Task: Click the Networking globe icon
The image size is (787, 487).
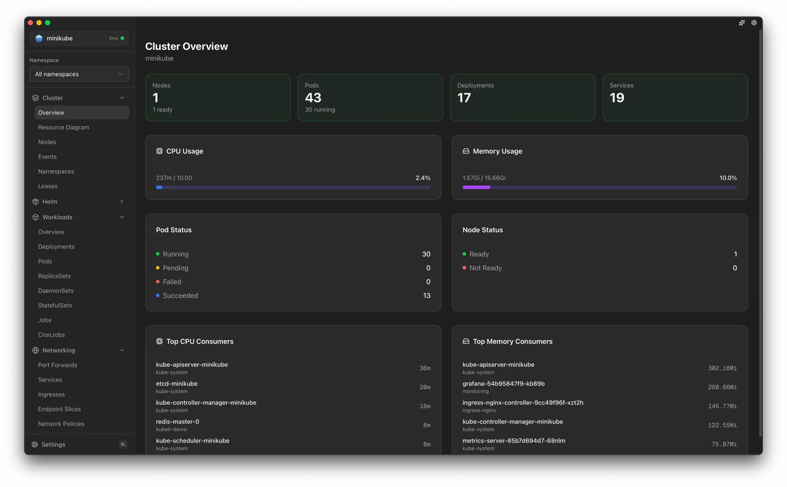Action: point(35,350)
